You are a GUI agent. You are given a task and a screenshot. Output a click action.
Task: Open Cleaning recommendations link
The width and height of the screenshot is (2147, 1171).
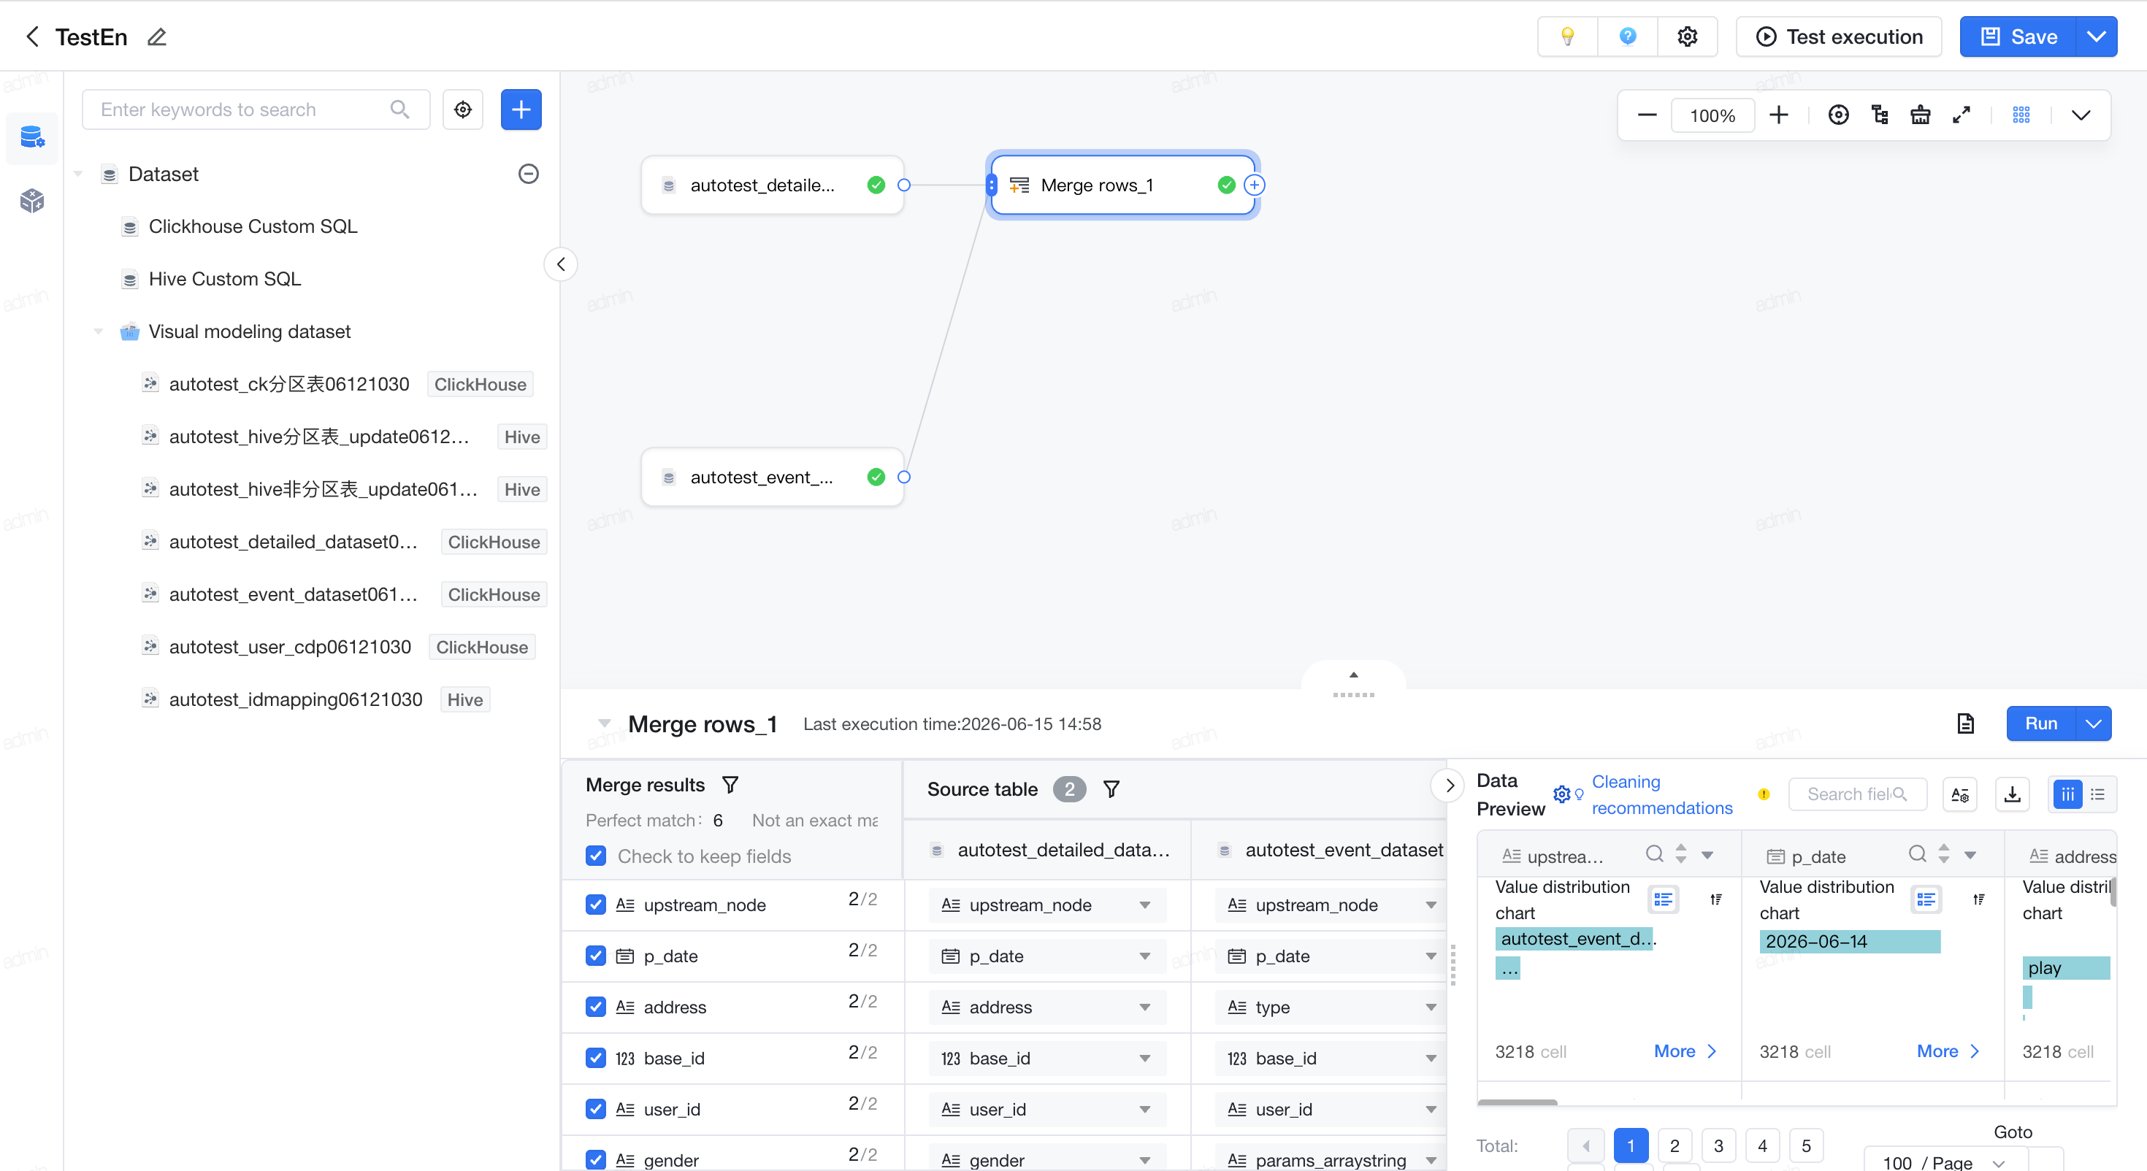pos(1661,794)
